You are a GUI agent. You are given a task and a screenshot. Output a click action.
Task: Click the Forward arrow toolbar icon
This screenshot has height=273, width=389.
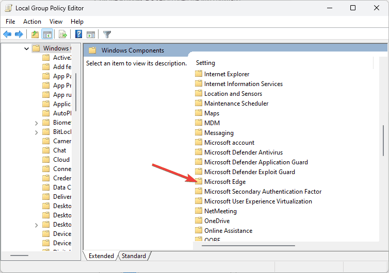coord(19,35)
